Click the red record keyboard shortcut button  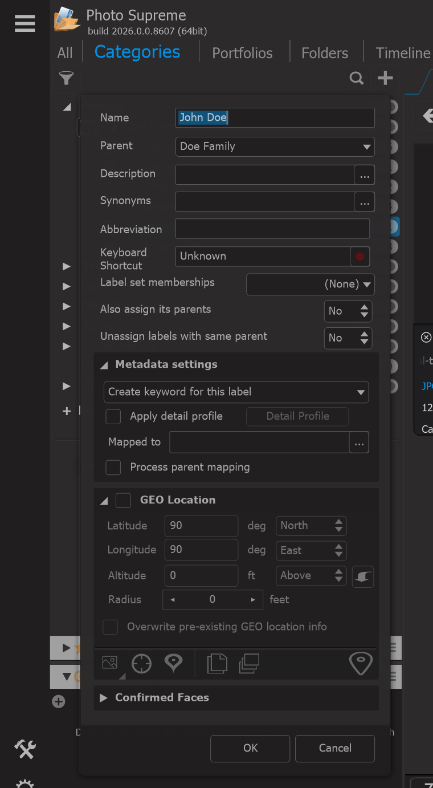[x=360, y=257]
